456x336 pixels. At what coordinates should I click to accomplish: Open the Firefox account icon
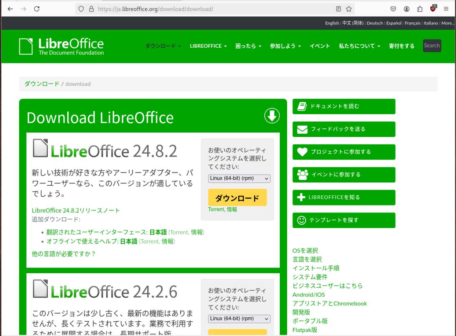pos(407,9)
